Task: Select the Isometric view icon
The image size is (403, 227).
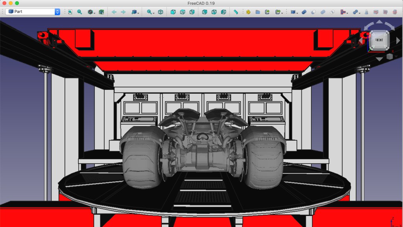Action: [x=161, y=12]
